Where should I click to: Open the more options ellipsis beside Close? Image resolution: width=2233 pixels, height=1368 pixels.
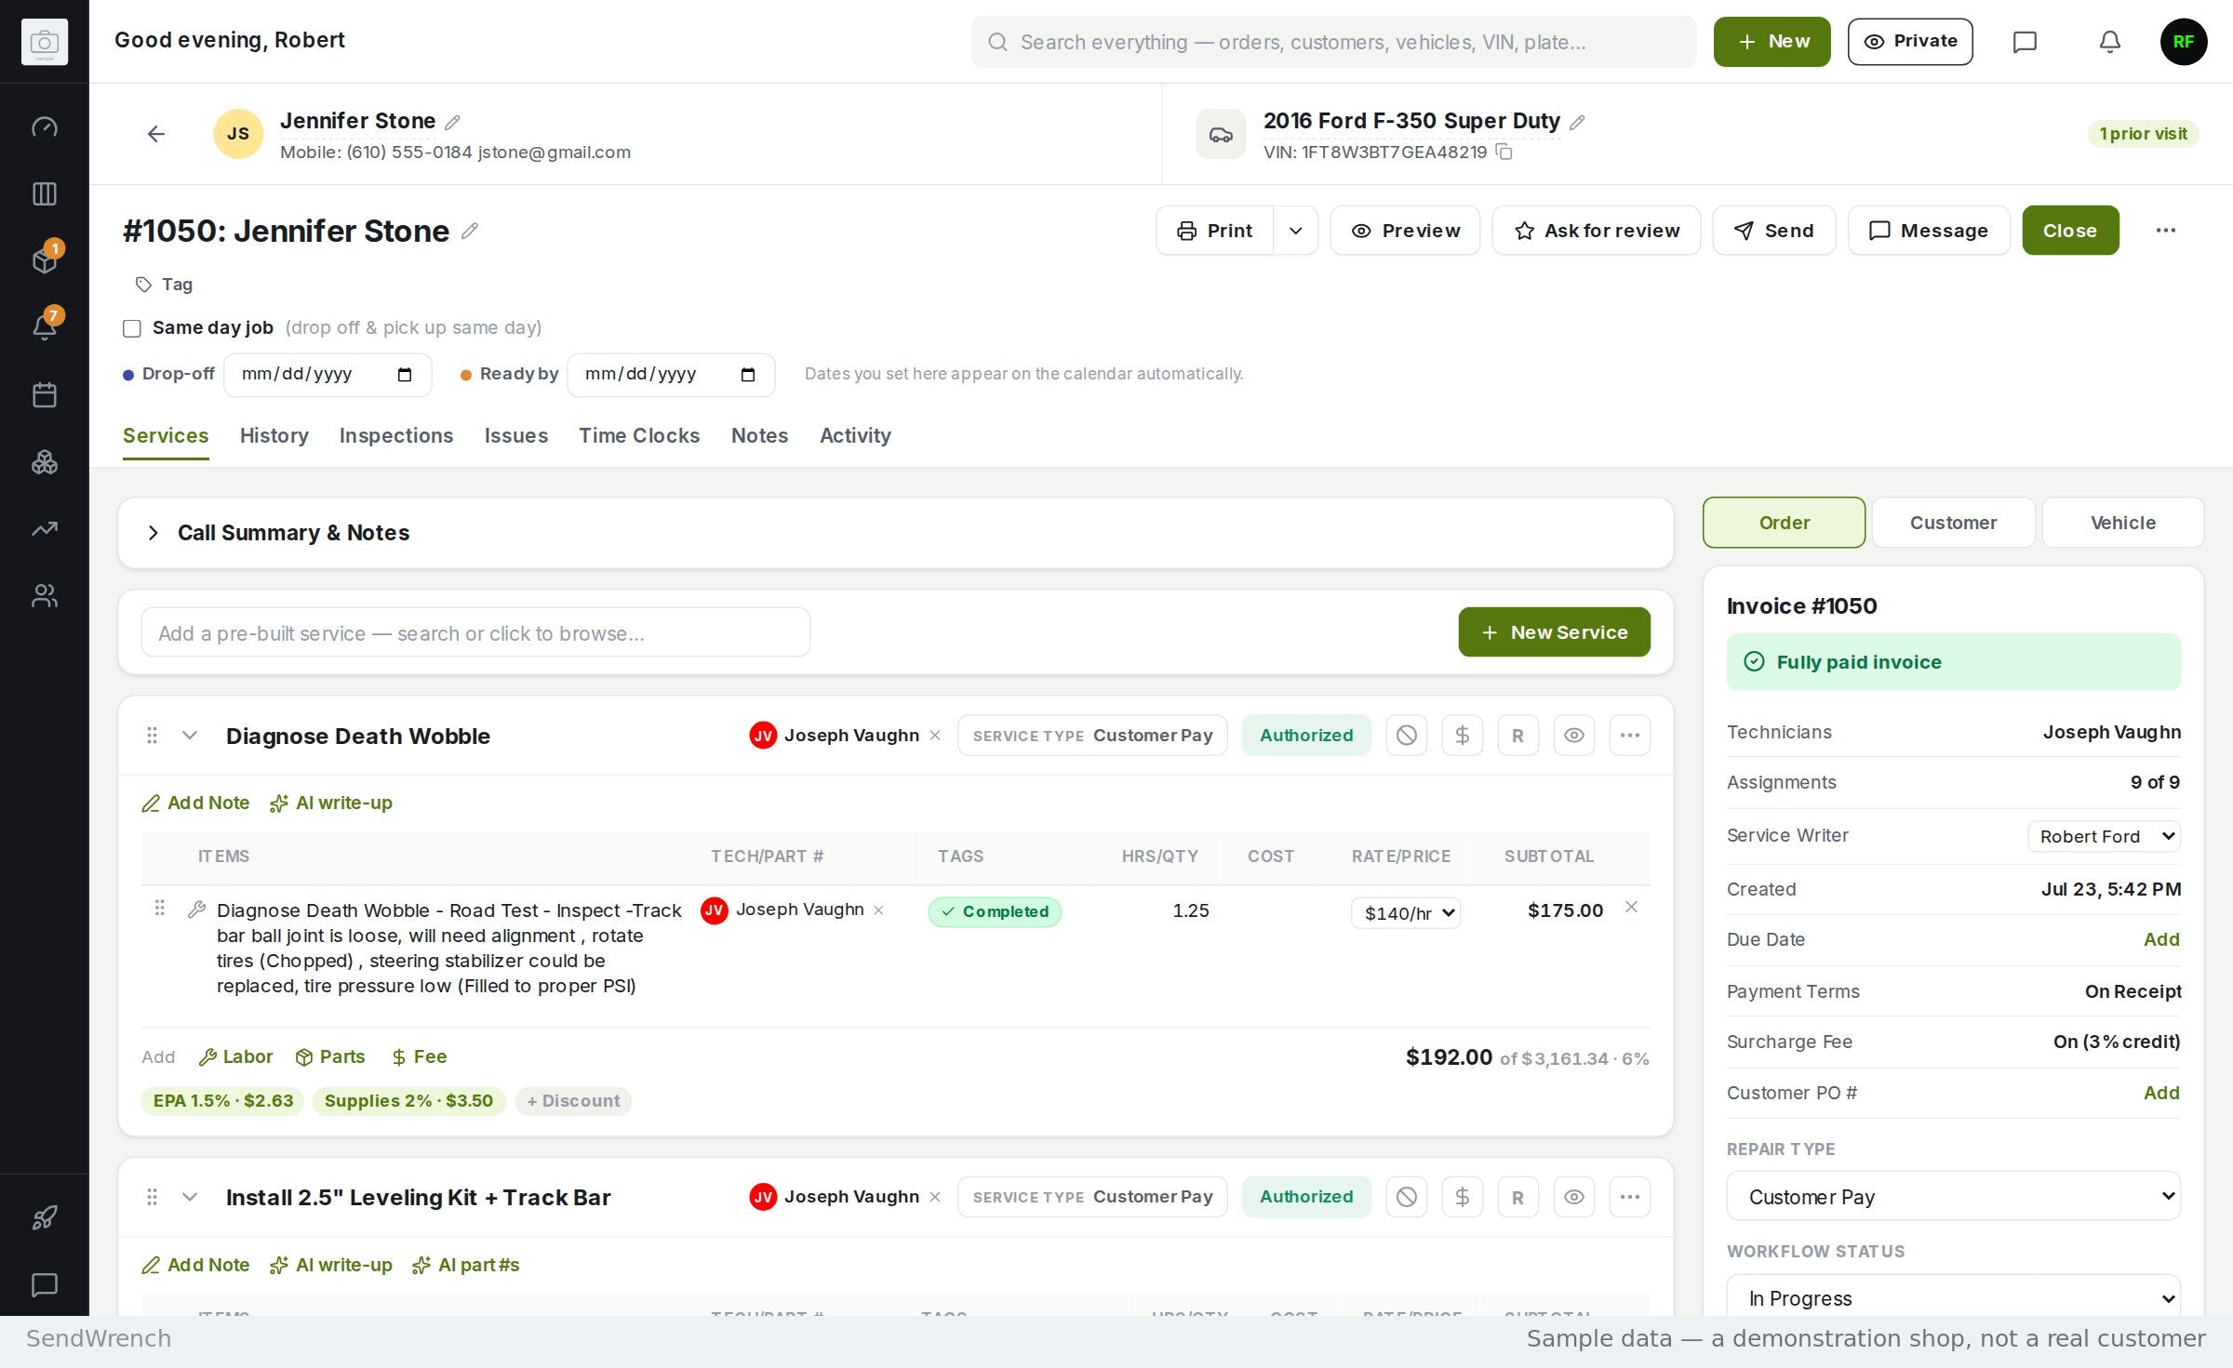(x=2165, y=231)
